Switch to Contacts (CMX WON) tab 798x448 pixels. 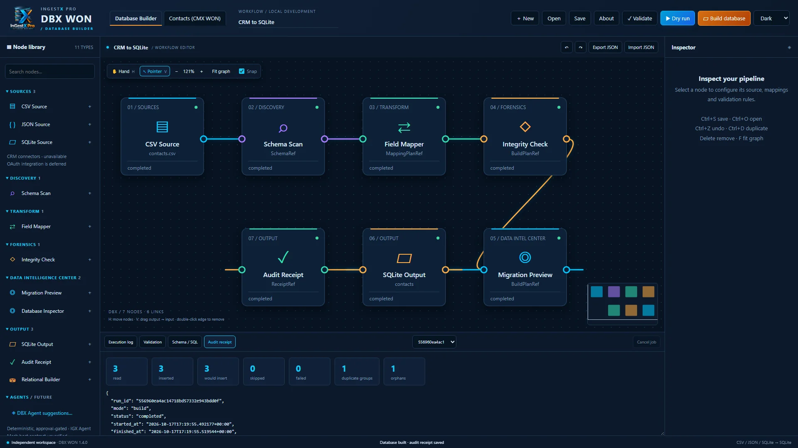(195, 18)
